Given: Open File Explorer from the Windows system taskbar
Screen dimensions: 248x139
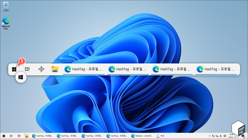Looking at the screenshot, I should pos(26,136).
